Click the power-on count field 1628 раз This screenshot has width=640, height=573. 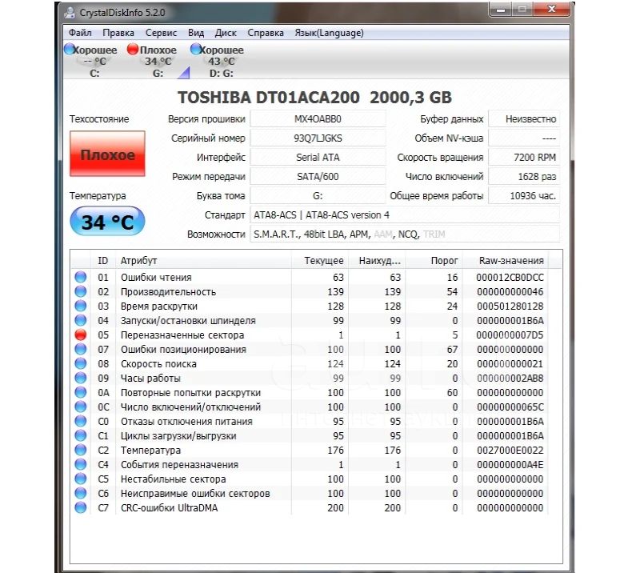pyautogui.click(x=524, y=176)
